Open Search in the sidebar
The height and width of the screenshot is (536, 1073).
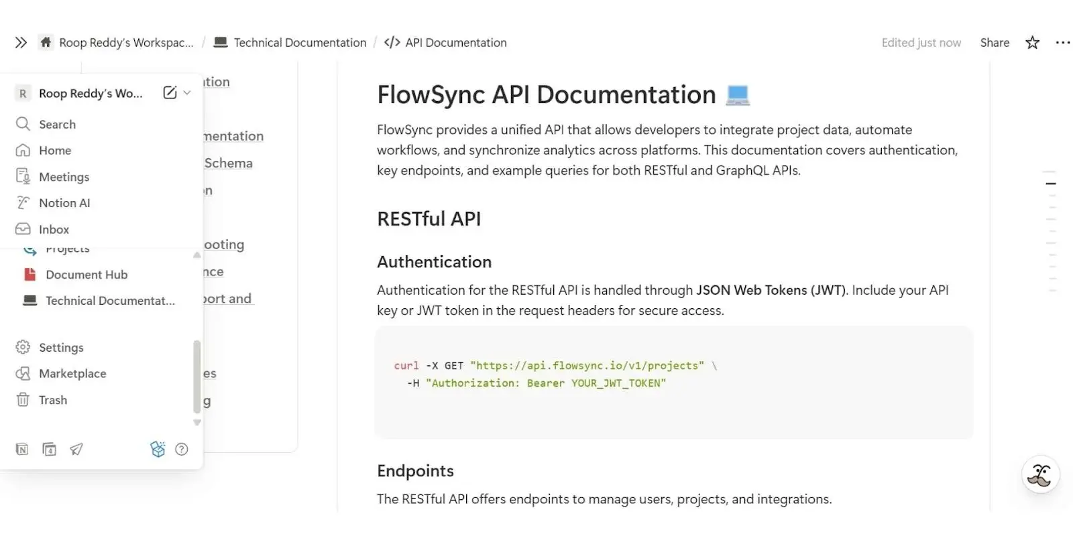point(57,124)
